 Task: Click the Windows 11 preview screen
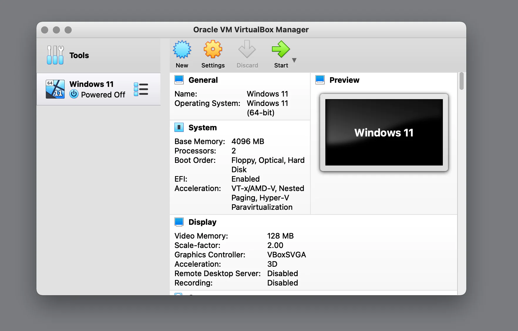383,132
